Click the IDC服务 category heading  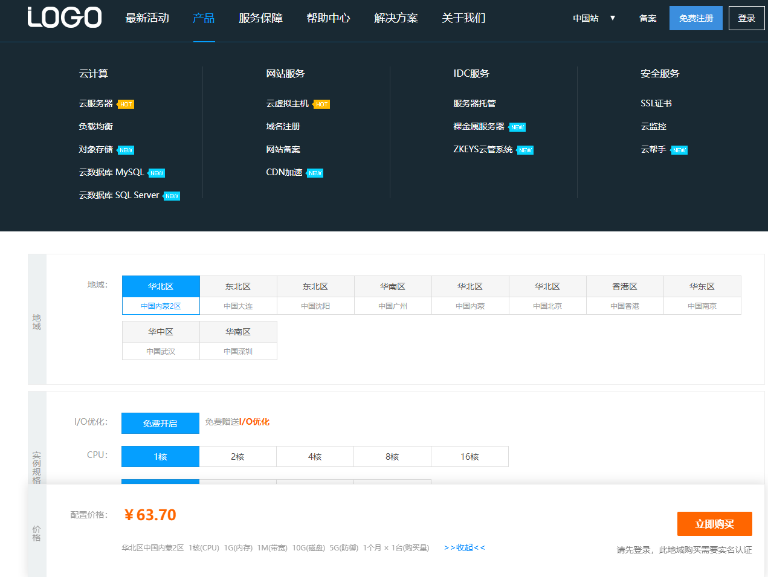(471, 73)
